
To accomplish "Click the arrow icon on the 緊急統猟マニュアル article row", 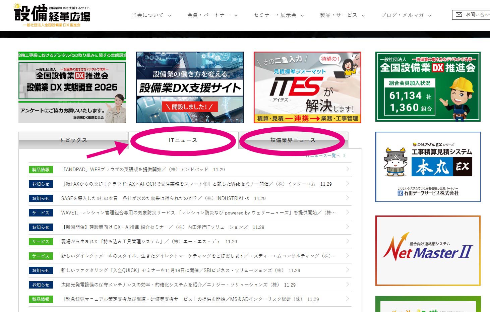I will pos(347,299).
